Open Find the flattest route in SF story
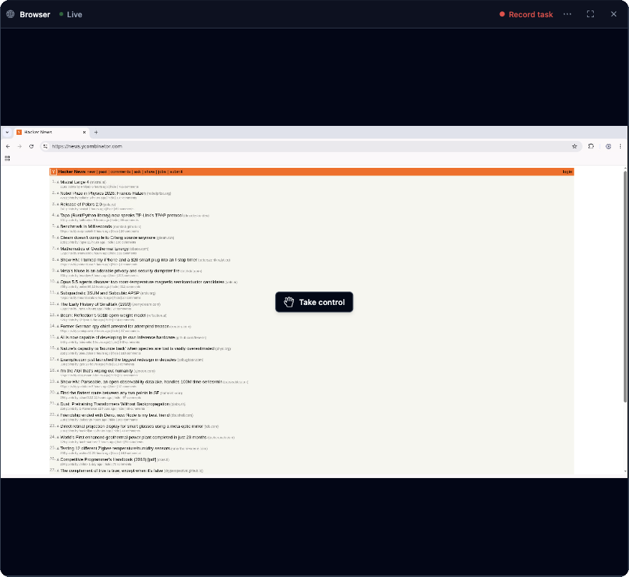629x577 pixels. [x=110, y=393]
